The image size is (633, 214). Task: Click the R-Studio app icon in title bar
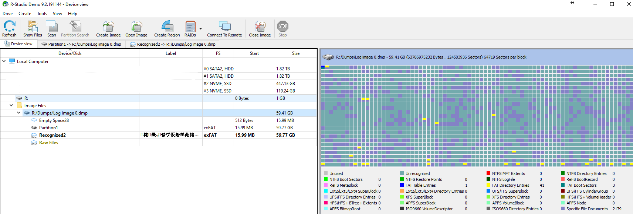click(5, 4)
